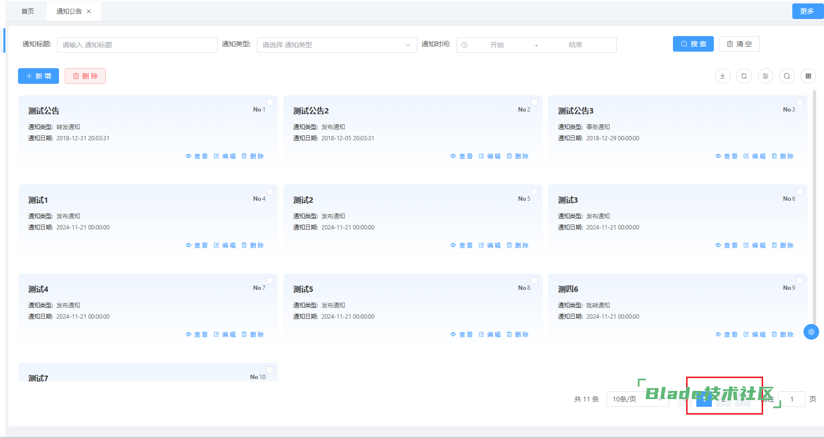The image size is (824, 438).
Task: Click the download export icon in toolbar
Action: point(722,76)
